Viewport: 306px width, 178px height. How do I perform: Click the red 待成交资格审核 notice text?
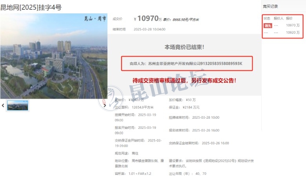coord(184,80)
